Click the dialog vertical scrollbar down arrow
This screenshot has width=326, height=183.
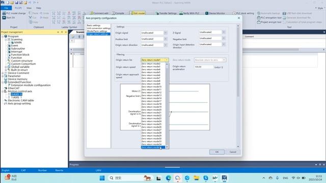coord(238,146)
